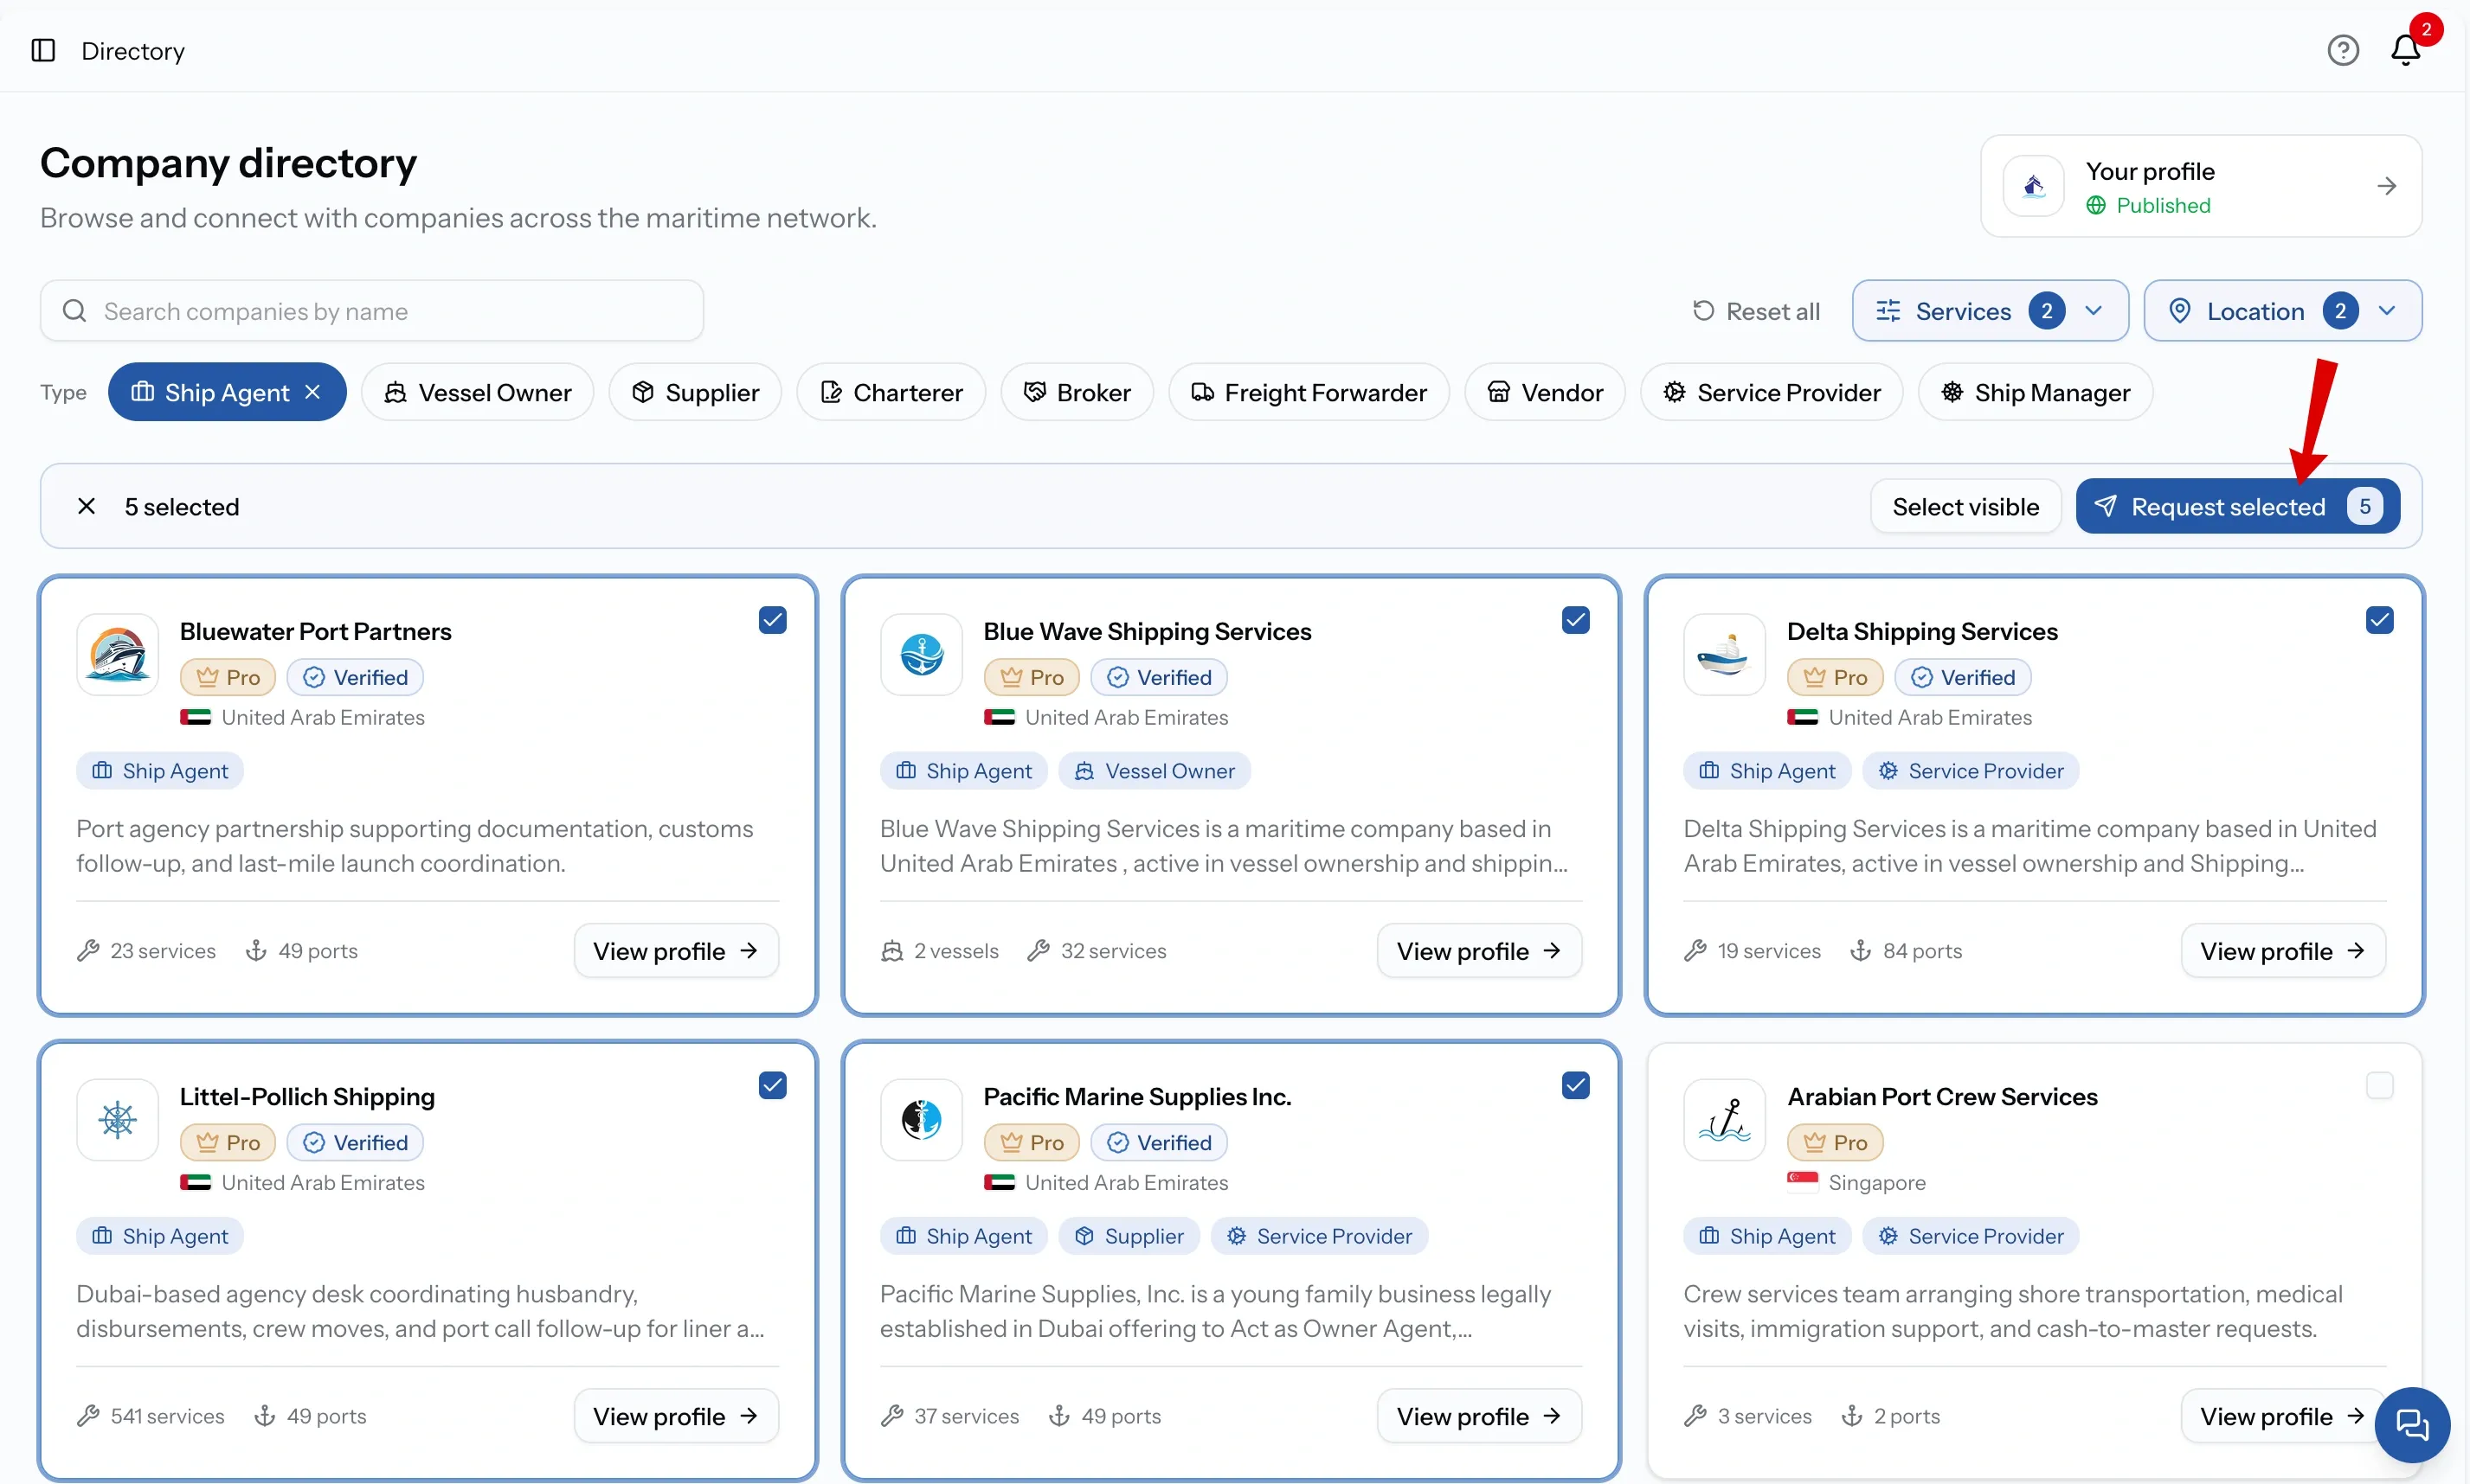Open the floating chat button
The height and width of the screenshot is (1484, 2470).
[x=2411, y=1424]
